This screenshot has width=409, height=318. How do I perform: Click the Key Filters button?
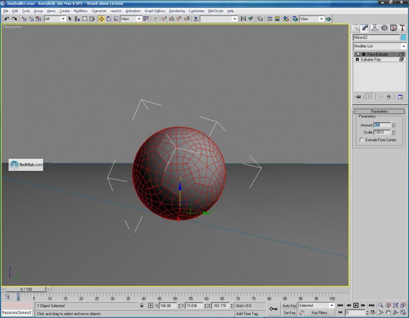click(320, 313)
